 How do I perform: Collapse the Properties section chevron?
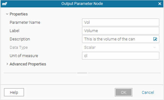click(7, 14)
